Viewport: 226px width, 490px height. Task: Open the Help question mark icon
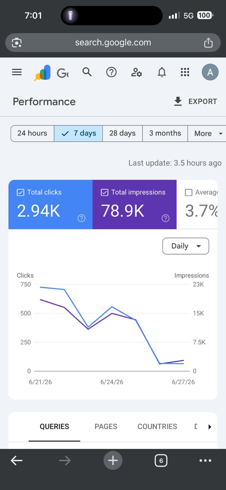(x=111, y=72)
